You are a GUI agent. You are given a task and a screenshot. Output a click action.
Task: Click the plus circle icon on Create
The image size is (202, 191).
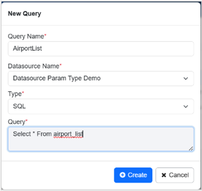click(x=122, y=175)
